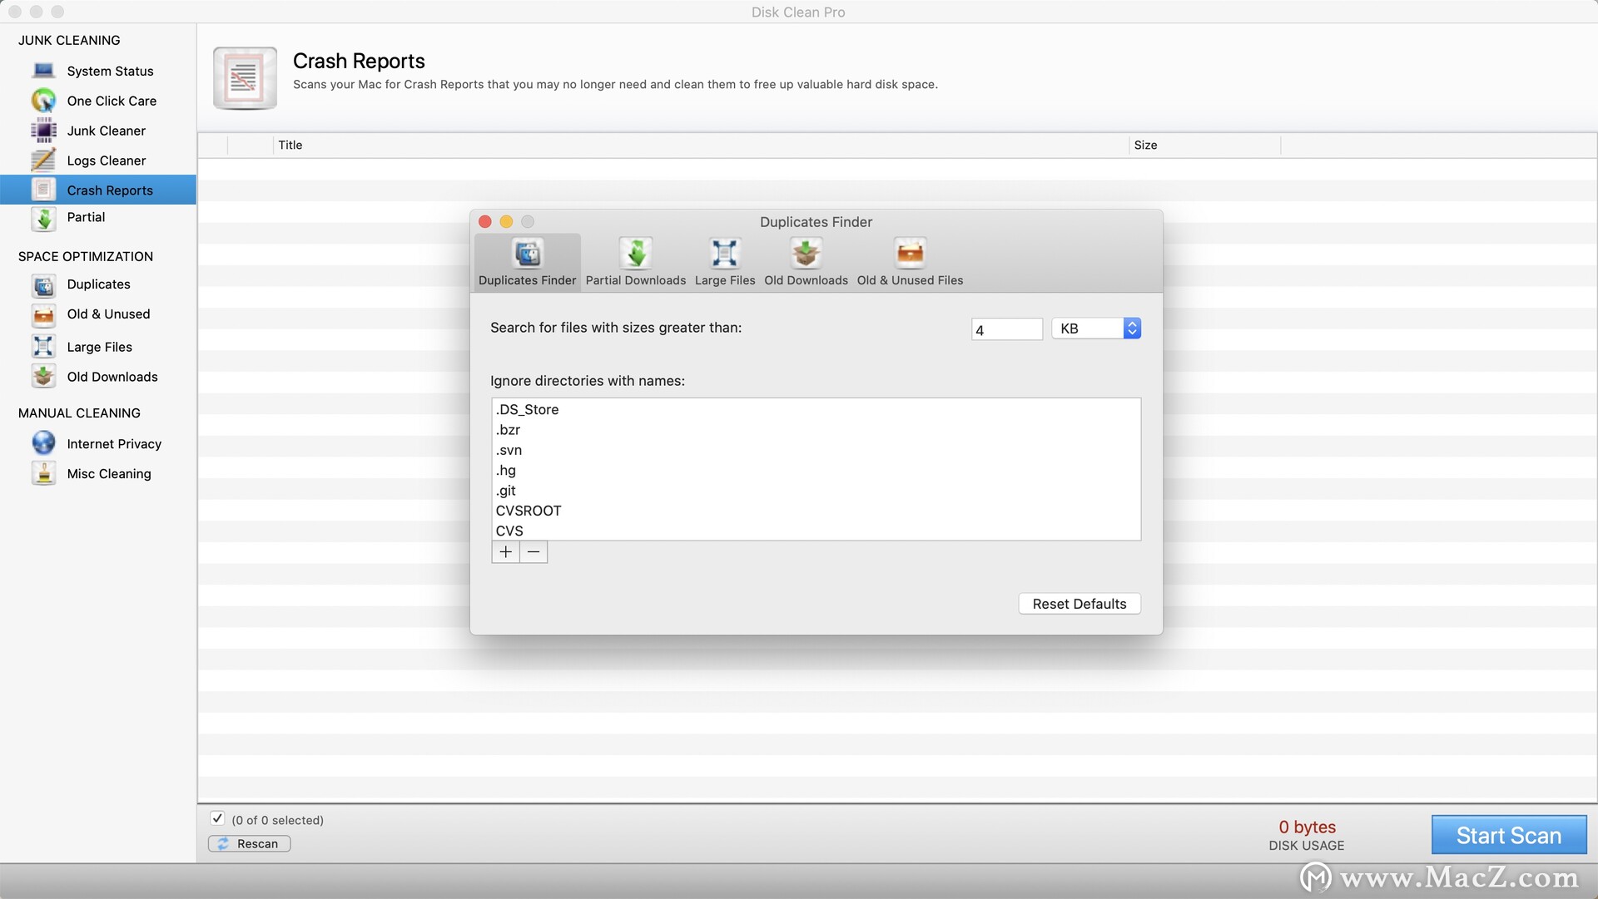The image size is (1598, 899).
Task: Open the Misc Cleaning broom icon
Action: pyautogui.click(x=43, y=473)
